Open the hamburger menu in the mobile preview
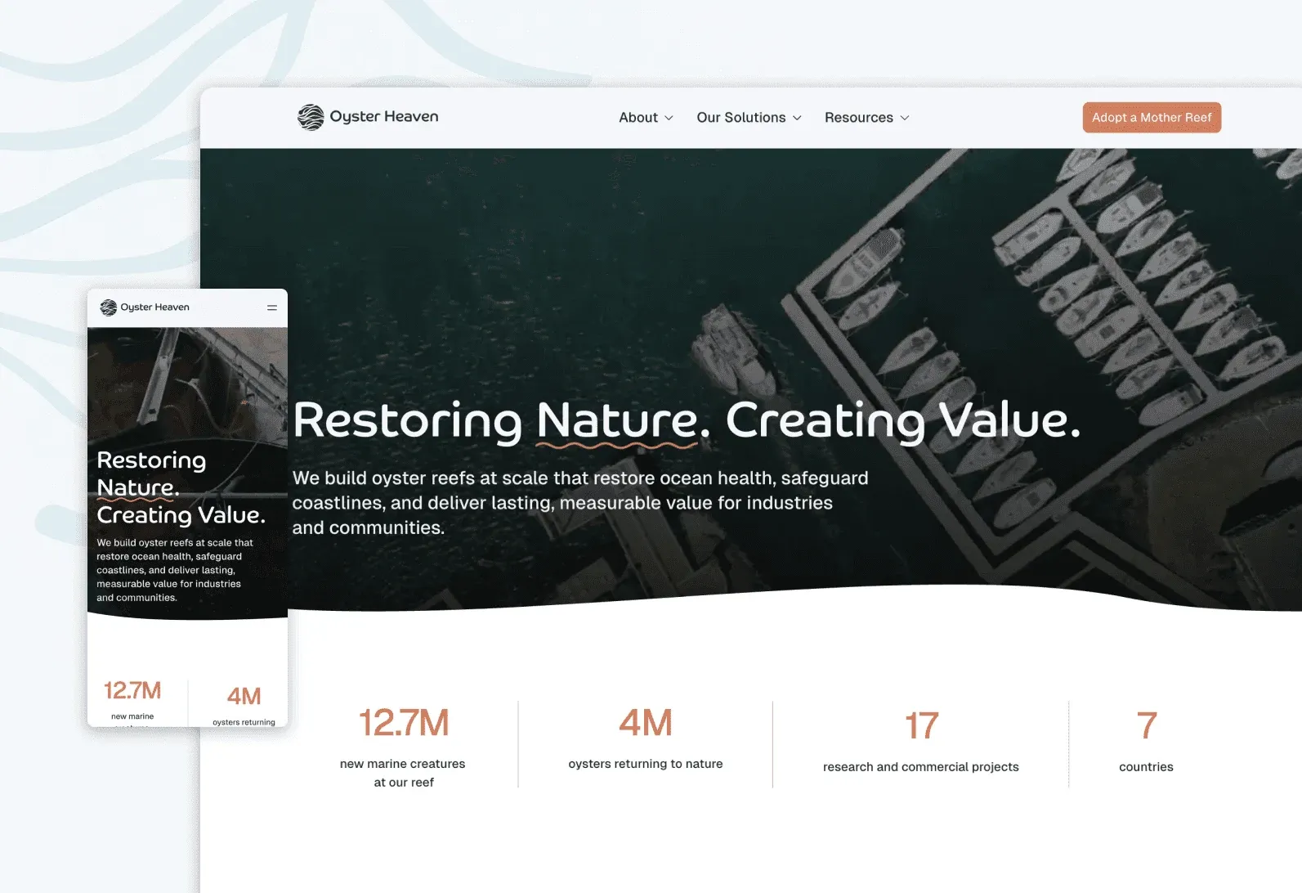 pos(272,307)
